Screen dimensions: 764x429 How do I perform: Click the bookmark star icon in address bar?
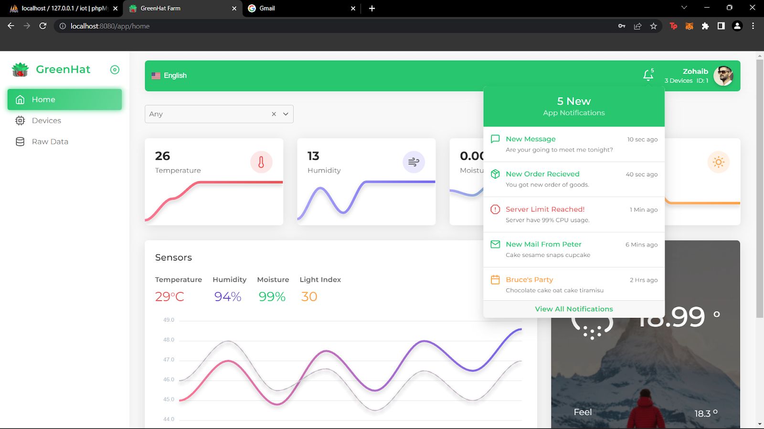653,26
